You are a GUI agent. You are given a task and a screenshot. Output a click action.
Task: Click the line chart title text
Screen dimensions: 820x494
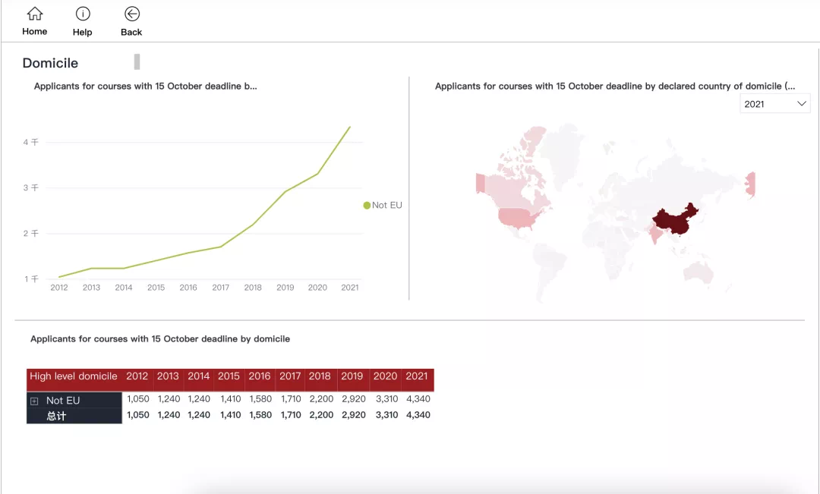click(x=145, y=87)
